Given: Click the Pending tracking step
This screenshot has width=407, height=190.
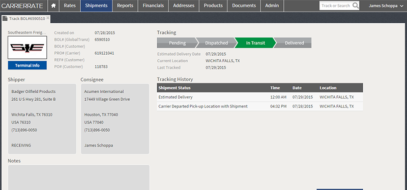Looking at the screenshot, I should (177, 43).
